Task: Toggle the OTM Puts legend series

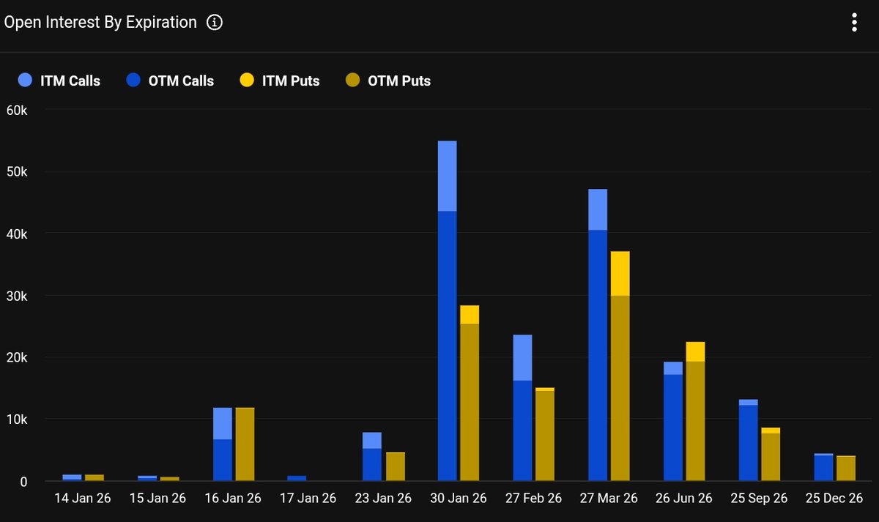Action: (388, 81)
